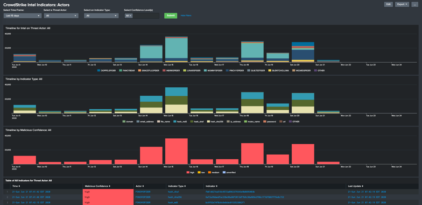Toggle domain legend entry

[128, 121]
